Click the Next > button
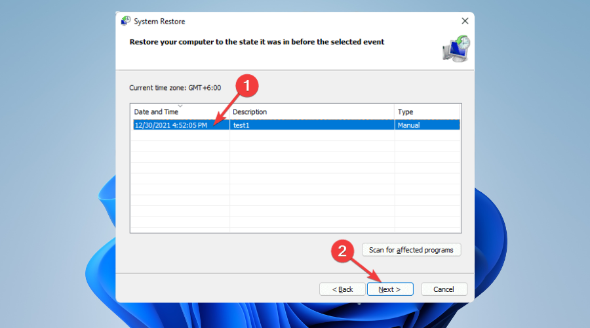This screenshot has width=590, height=328. point(390,289)
